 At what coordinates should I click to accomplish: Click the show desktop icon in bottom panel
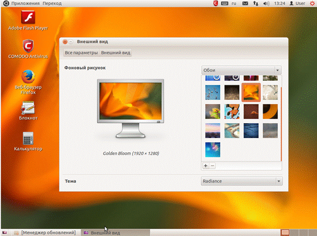point(4,232)
